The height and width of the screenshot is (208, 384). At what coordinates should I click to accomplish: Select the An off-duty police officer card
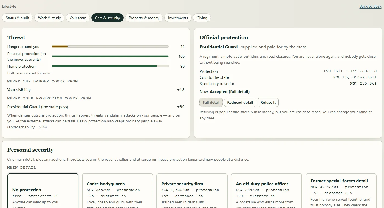pos(266,190)
